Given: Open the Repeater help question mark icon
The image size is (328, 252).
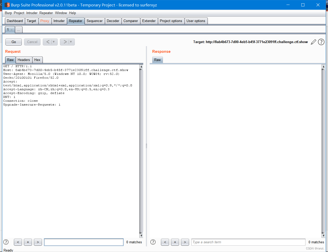Looking at the screenshot, I should click(x=321, y=42).
